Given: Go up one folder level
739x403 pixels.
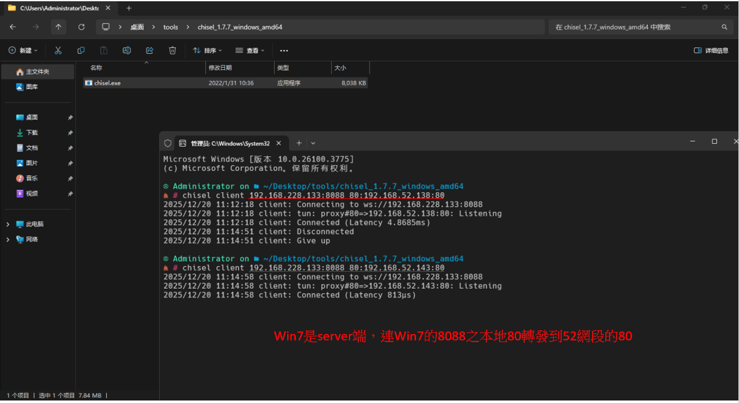Looking at the screenshot, I should [x=58, y=27].
